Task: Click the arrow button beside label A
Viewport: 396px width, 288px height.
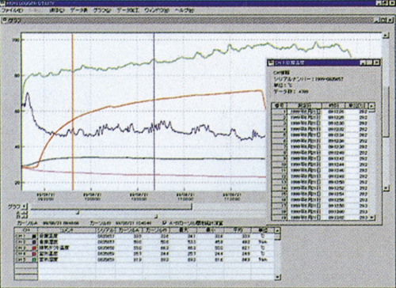Action: 25,213
